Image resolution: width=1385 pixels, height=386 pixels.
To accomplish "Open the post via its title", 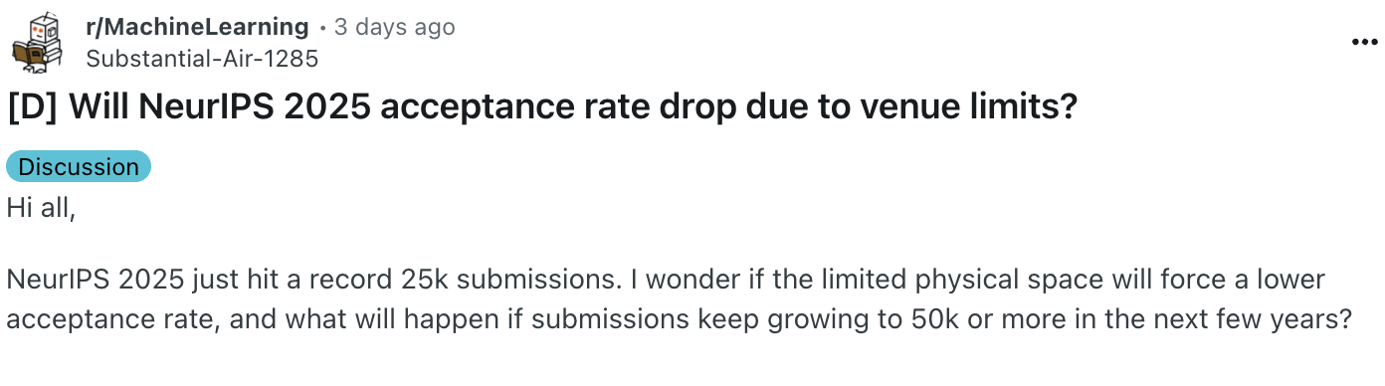I will (x=542, y=107).
